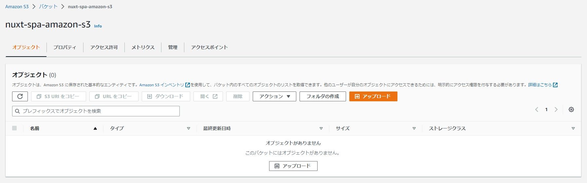Click the orange アップロード button

(373, 96)
